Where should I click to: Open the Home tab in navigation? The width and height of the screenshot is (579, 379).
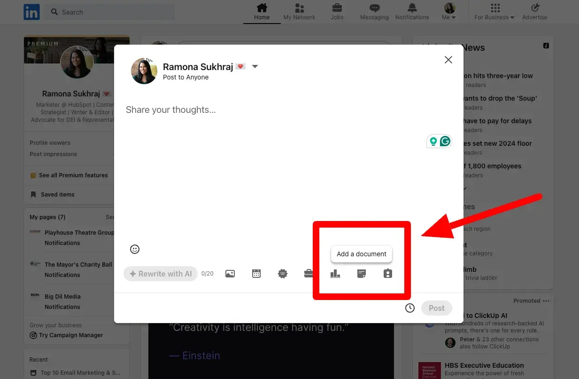tap(262, 12)
